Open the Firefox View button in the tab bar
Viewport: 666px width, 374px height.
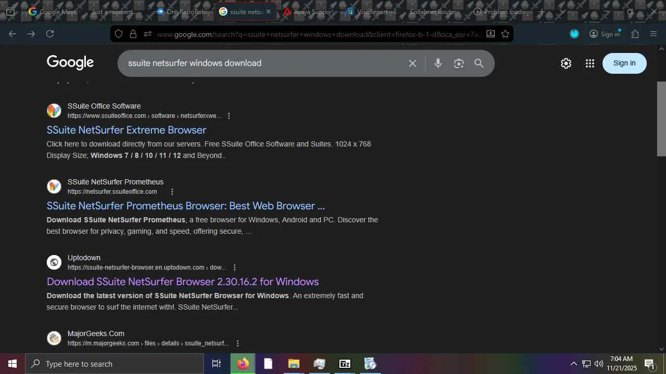(10, 11)
